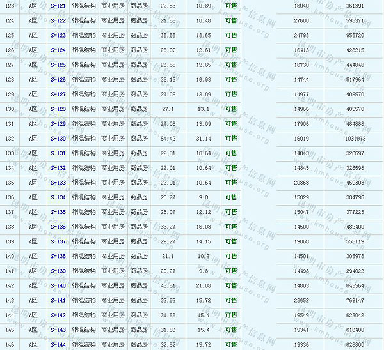
Task: Open the S-143 room link
Action: pos(58,330)
